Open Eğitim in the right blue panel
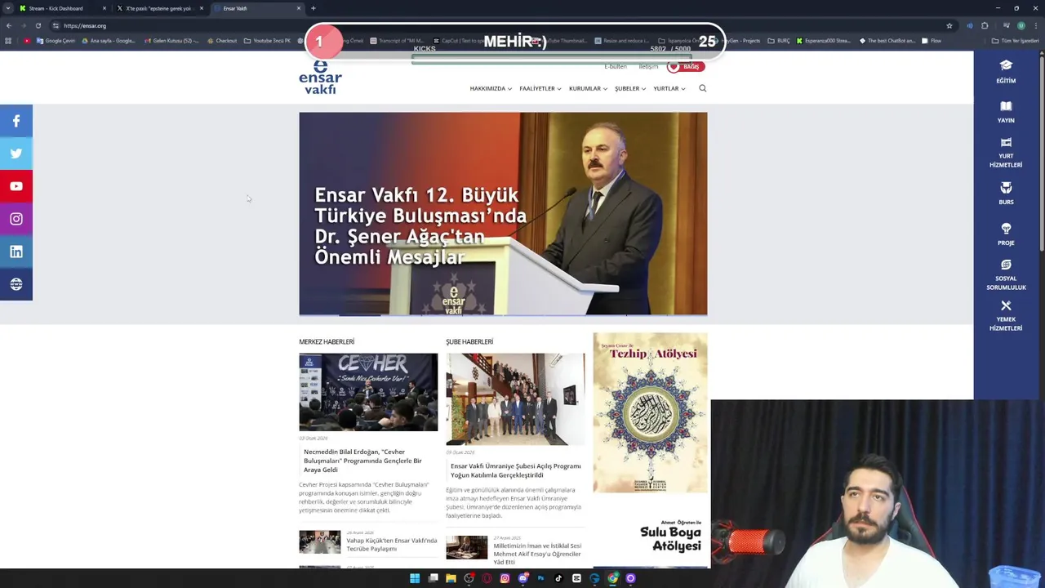The width and height of the screenshot is (1045, 588). pyautogui.click(x=1006, y=72)
